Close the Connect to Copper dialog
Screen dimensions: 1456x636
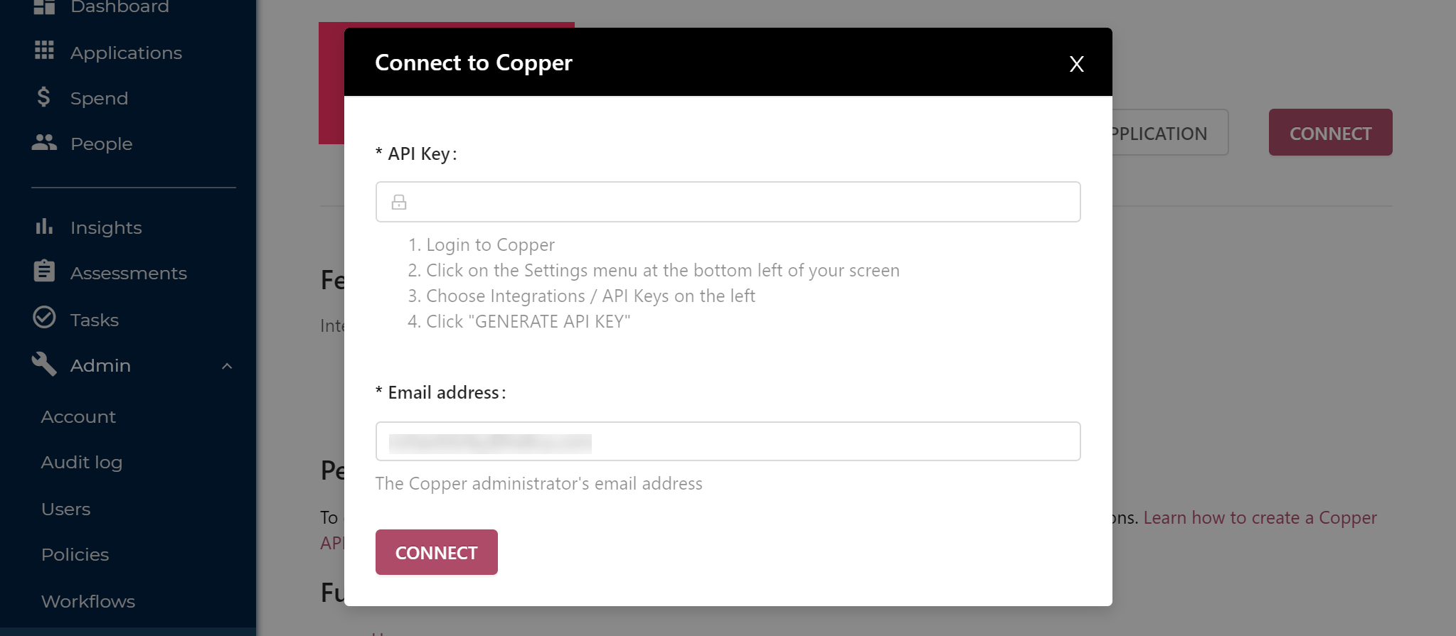tap(1076, 64)
